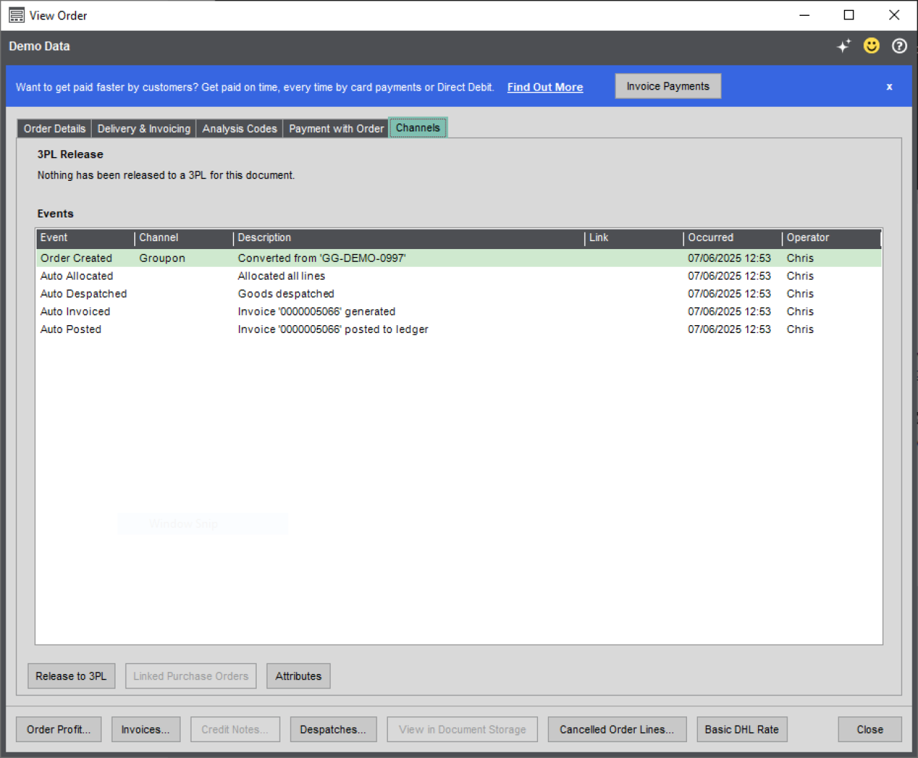Open the Delivery & Invoicing tab
The width and height of the screenshot is (918, 758).
pos(144,128)
